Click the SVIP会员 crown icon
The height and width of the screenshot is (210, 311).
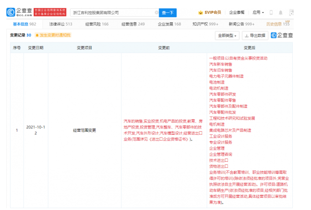click(201, 13)
